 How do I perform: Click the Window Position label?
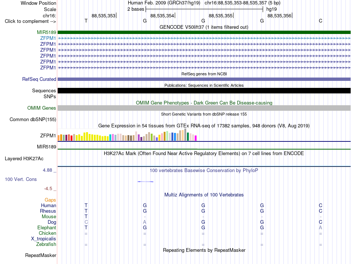pos(38,3)
